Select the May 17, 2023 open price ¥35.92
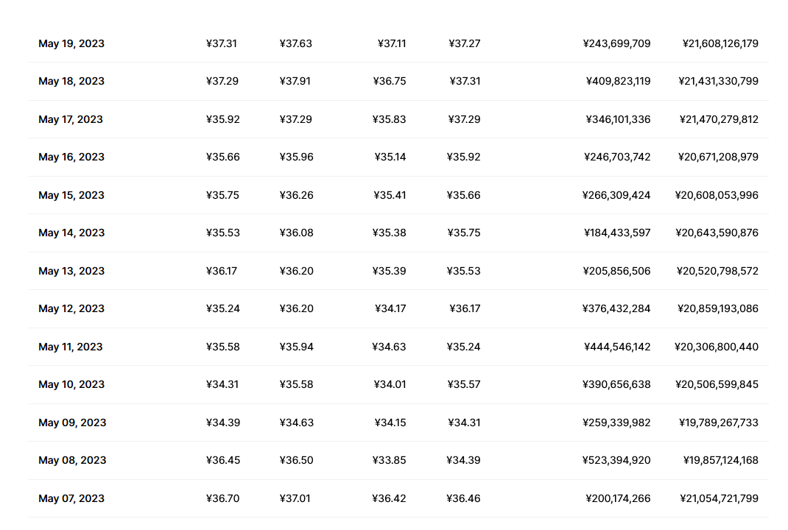Viewport: 788px width, 530px height. point(222,119)
